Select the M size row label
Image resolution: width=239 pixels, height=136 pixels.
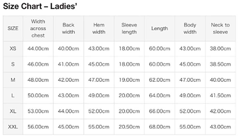tap(13, 80)
